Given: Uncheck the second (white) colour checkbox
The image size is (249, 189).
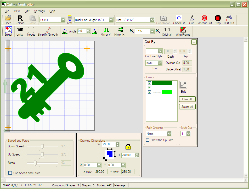Looking at the screenshot, I should point(149,88).
